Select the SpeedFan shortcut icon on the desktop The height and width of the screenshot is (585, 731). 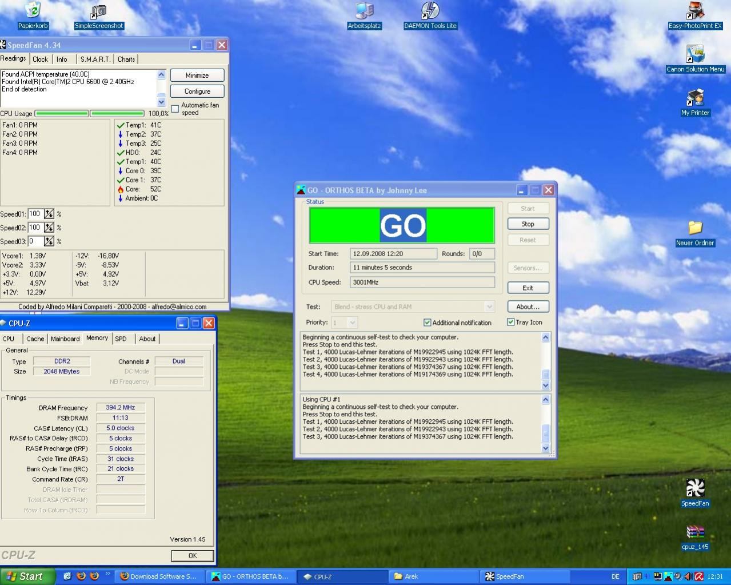695,493
